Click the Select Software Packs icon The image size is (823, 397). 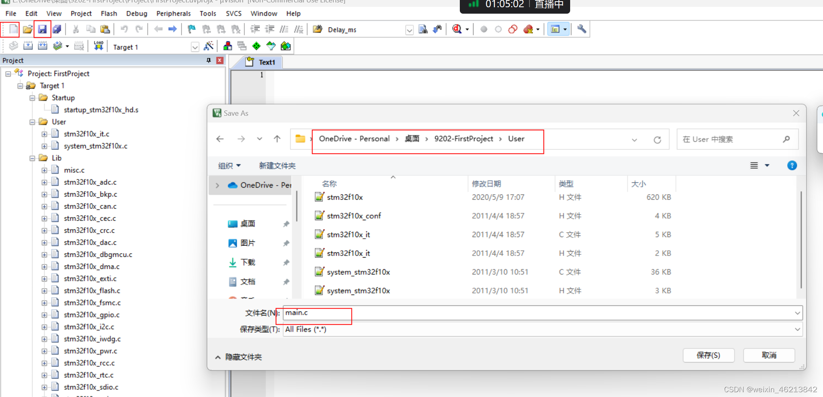(x=271, y=46)
